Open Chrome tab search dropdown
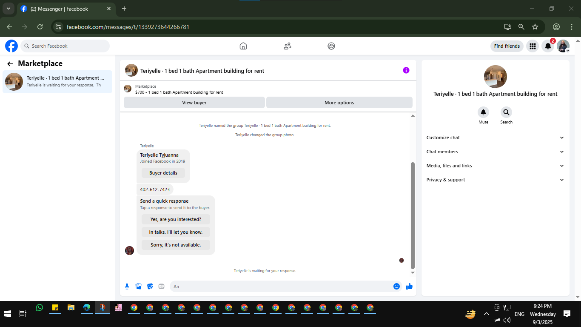 [x=9, y=9]
